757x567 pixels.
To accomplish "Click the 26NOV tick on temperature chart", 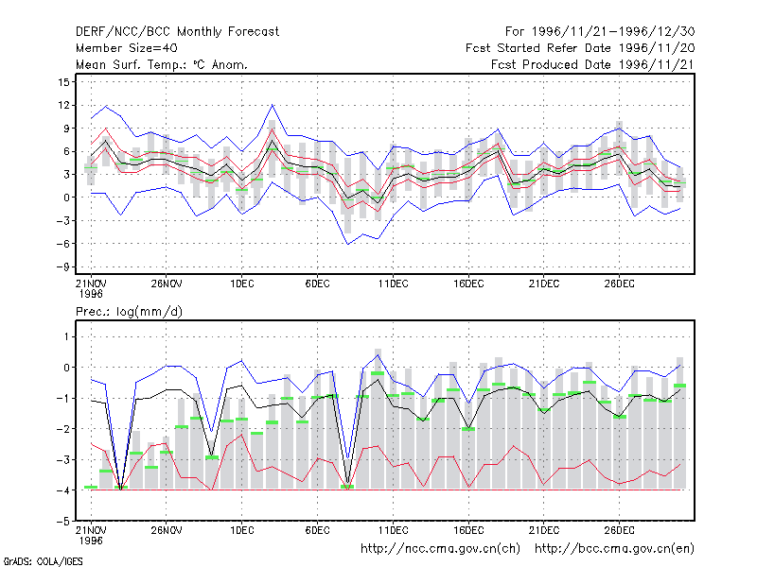I will tap(167, 284).
